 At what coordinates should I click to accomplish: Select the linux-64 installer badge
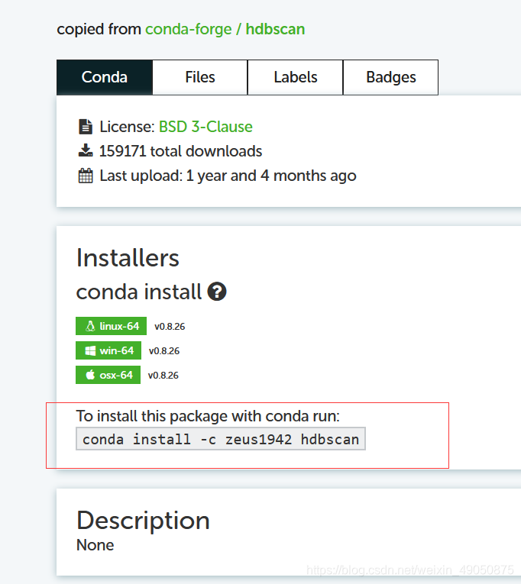coord(111,326)
